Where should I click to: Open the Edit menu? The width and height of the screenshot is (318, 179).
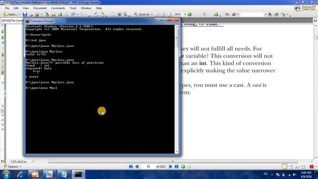(16, 8)
